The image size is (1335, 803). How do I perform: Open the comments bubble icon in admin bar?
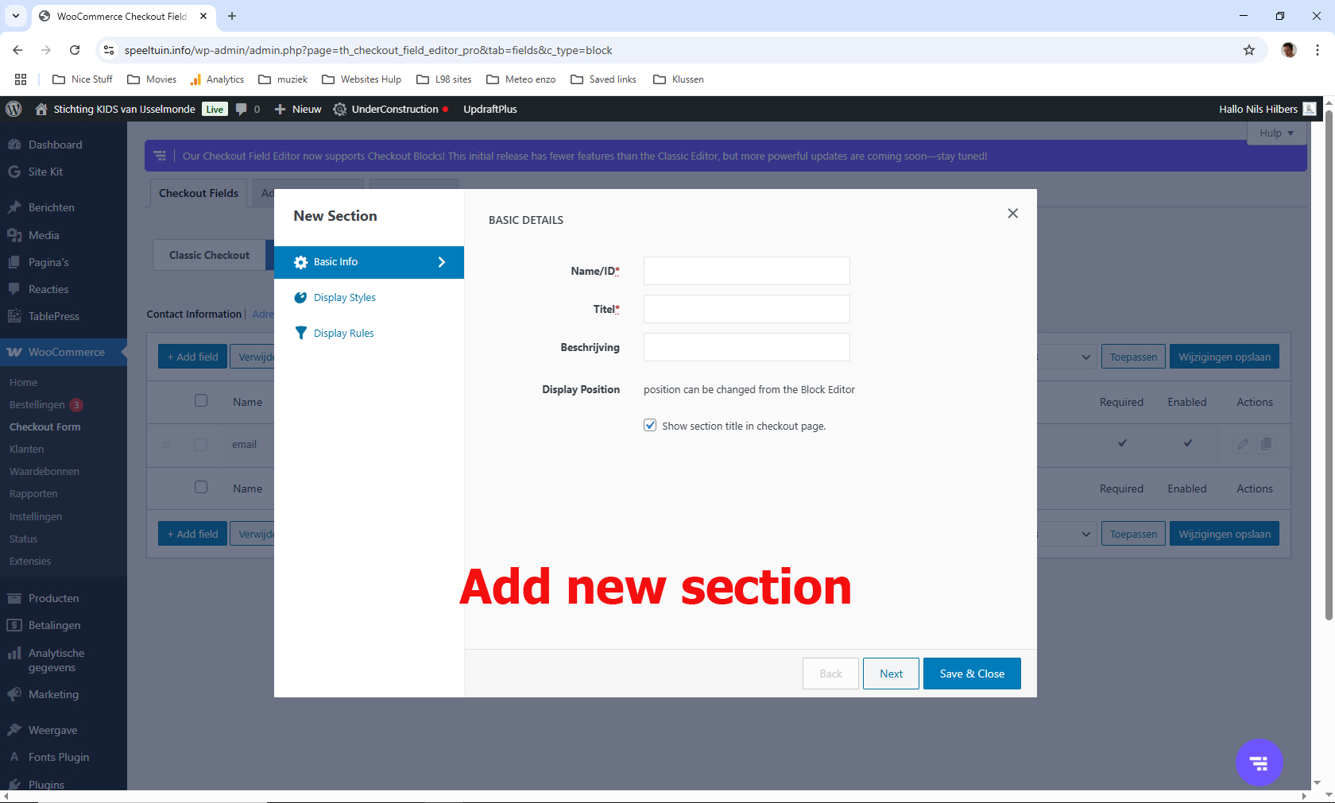[242, 109]
